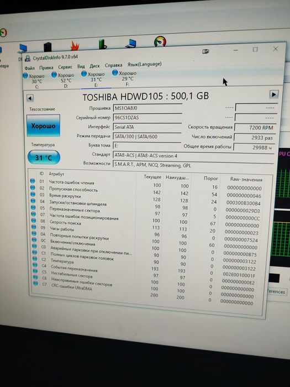
Task: Click the Стандарт field ATA8-ACS
Action: click(193, 155)
